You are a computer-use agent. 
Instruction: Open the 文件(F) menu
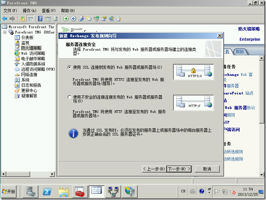coord(10,11)
